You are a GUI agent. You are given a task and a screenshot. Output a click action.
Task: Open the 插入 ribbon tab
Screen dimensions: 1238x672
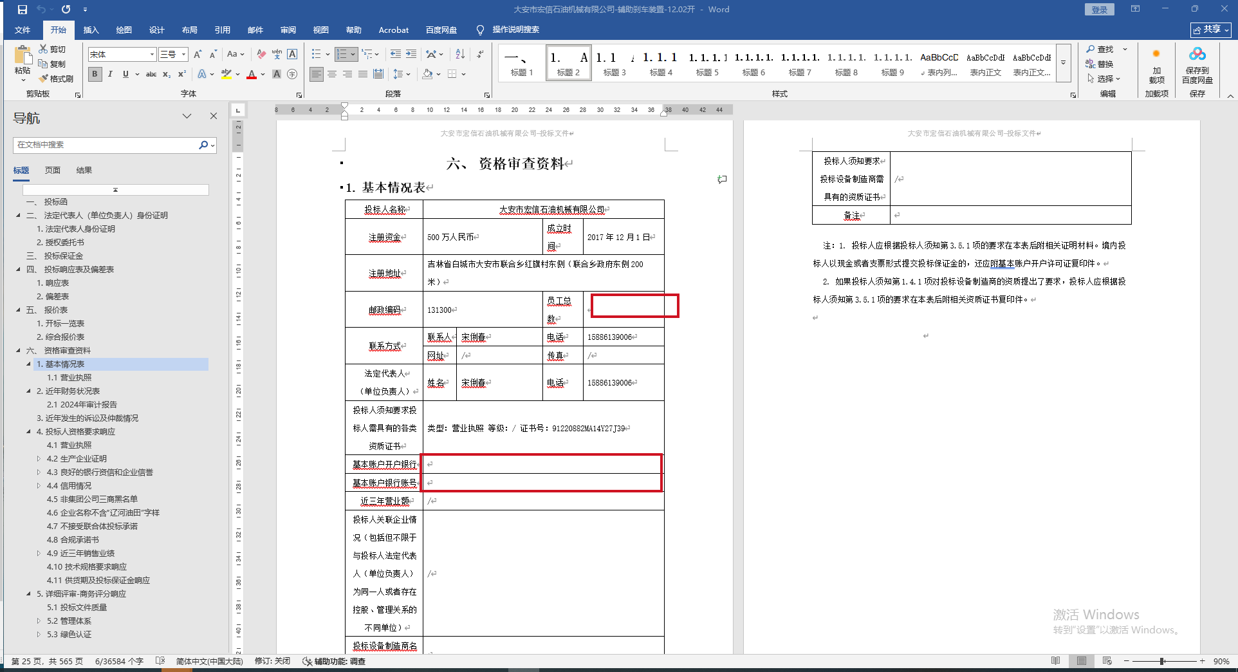pos(91,30)
